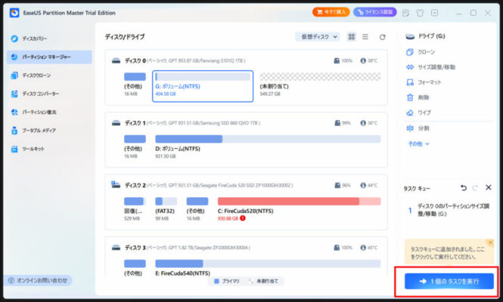503x302 pixels.
Task: Open ツールキット from the sidebar
Action: (27, 149)
